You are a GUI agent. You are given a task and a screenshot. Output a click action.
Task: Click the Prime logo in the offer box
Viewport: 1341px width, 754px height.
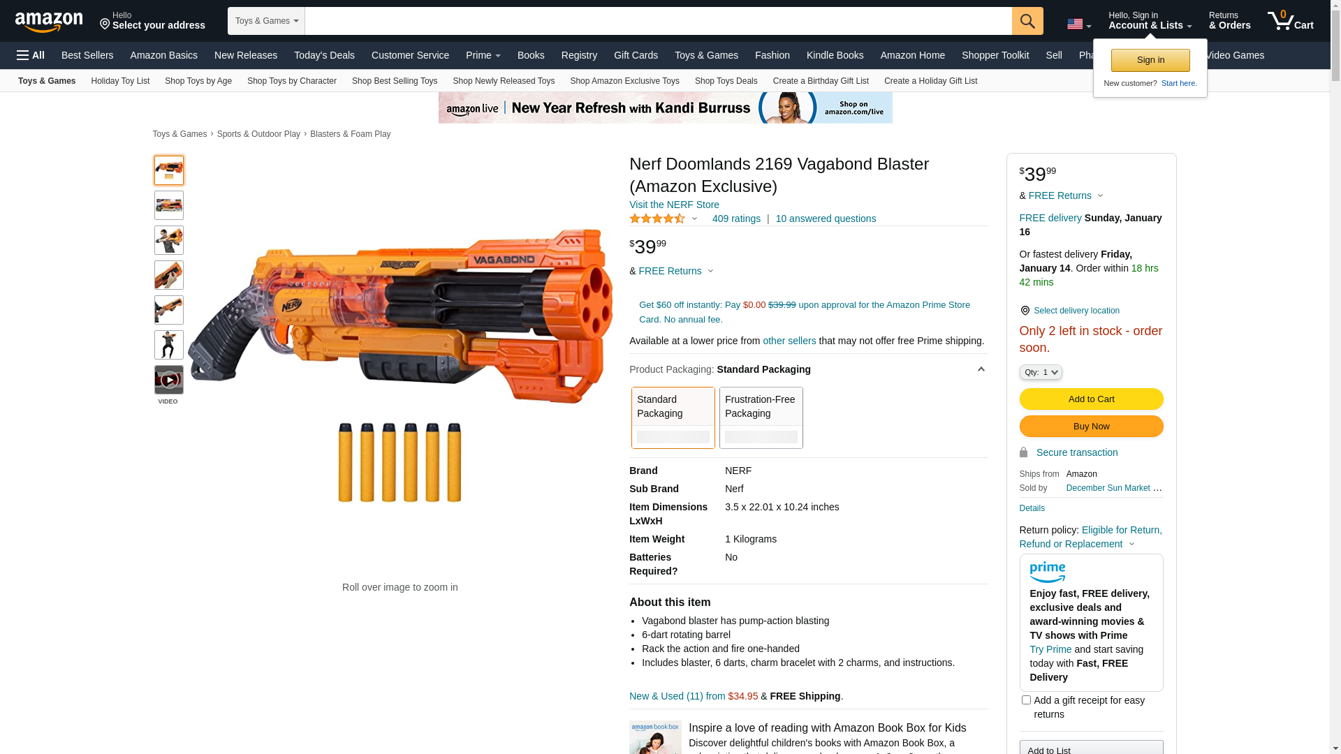point(1047,572)
